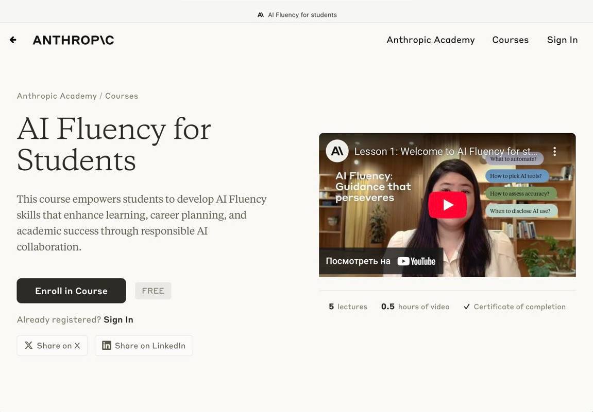Viewport: 593px width, 412px height.
Task: Open the Anthropic Academy breadcrumb link
Action: click(x=57, y=96)
